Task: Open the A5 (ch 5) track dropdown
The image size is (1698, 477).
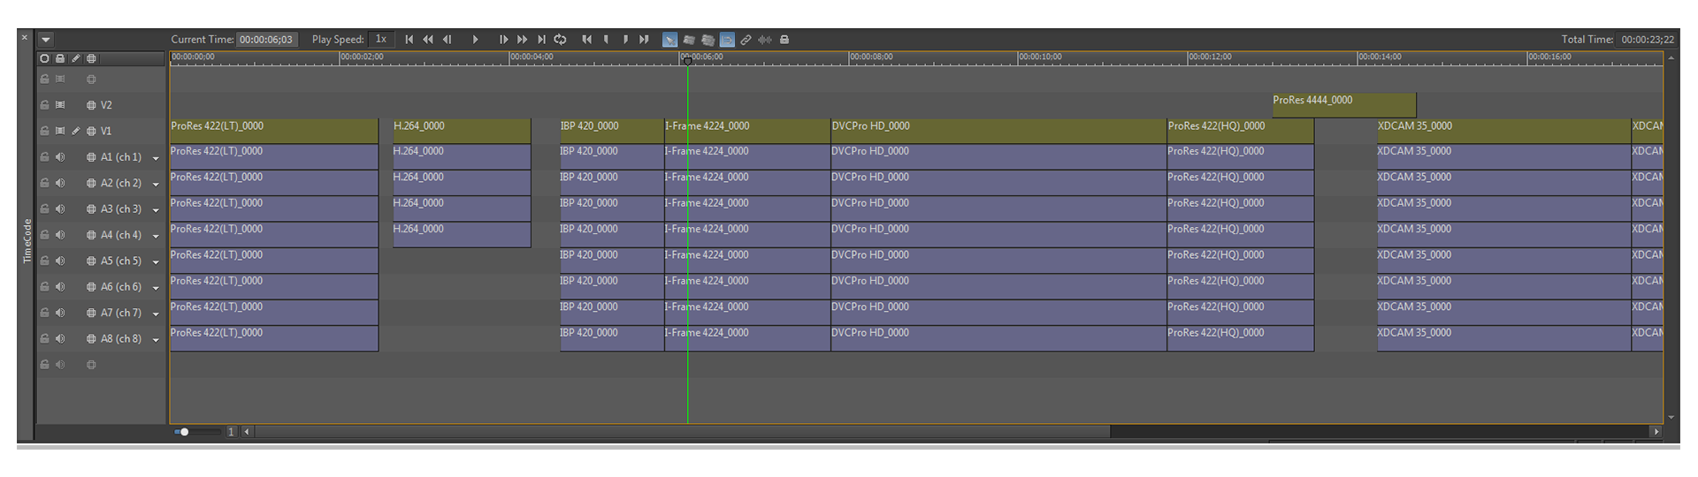Action: tap(156, 262)
